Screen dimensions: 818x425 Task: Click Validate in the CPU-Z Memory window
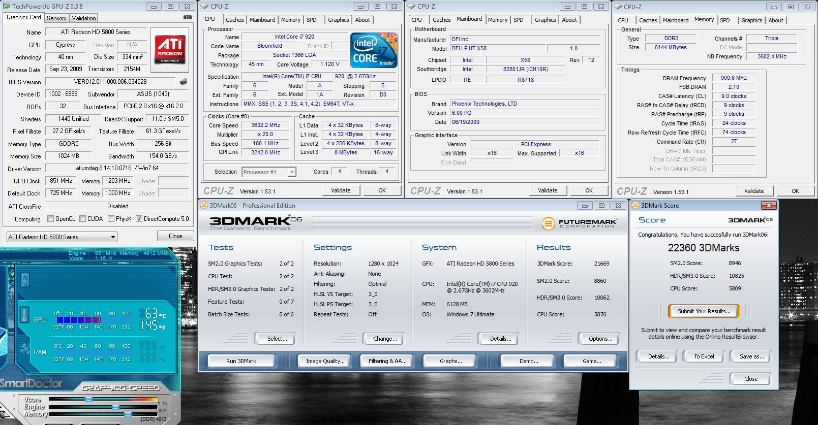754,191
